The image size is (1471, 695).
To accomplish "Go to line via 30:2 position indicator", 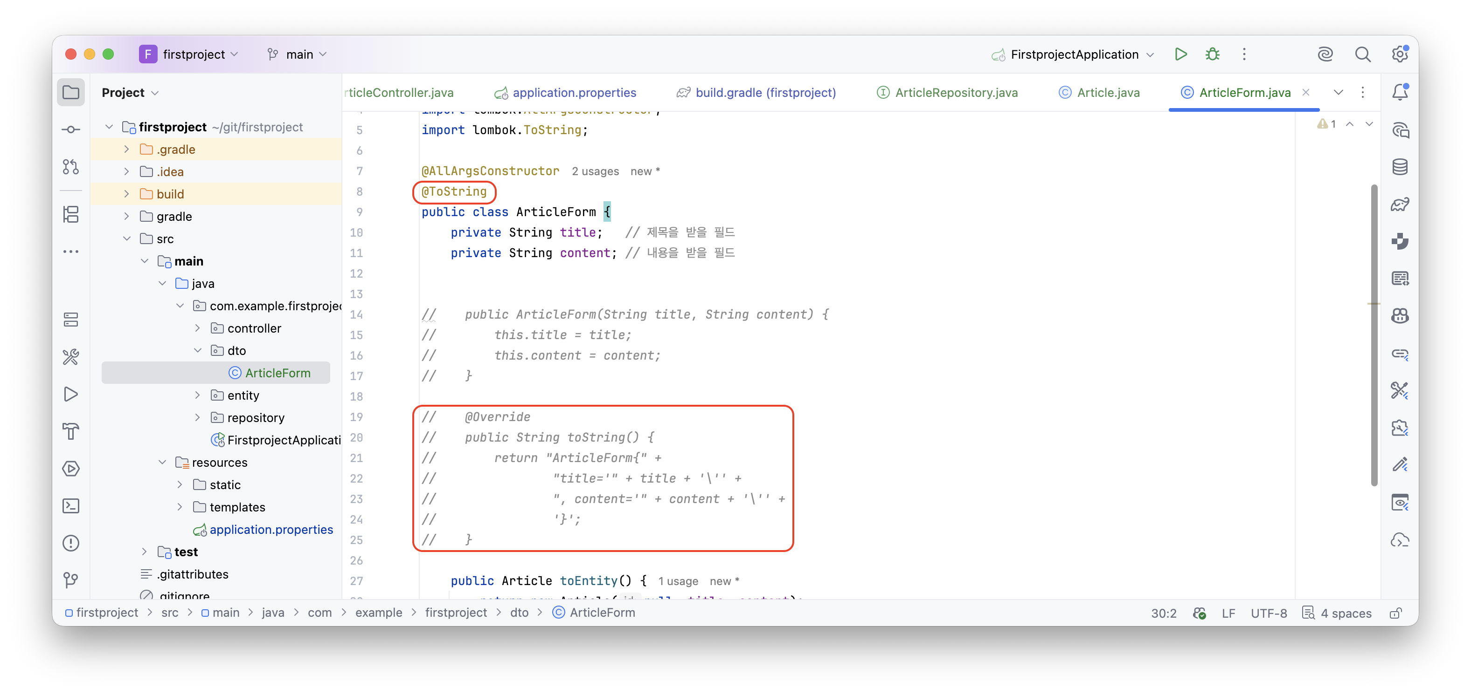I will point(1163,613).
